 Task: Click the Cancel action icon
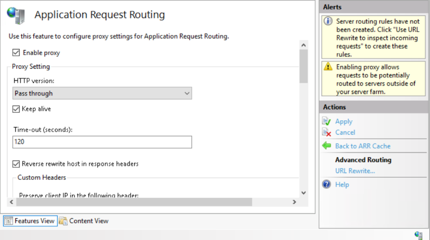[x=326, y=132]
